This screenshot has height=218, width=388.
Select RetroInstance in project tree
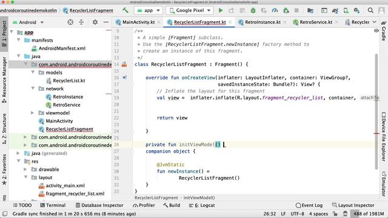pos(65,97)
